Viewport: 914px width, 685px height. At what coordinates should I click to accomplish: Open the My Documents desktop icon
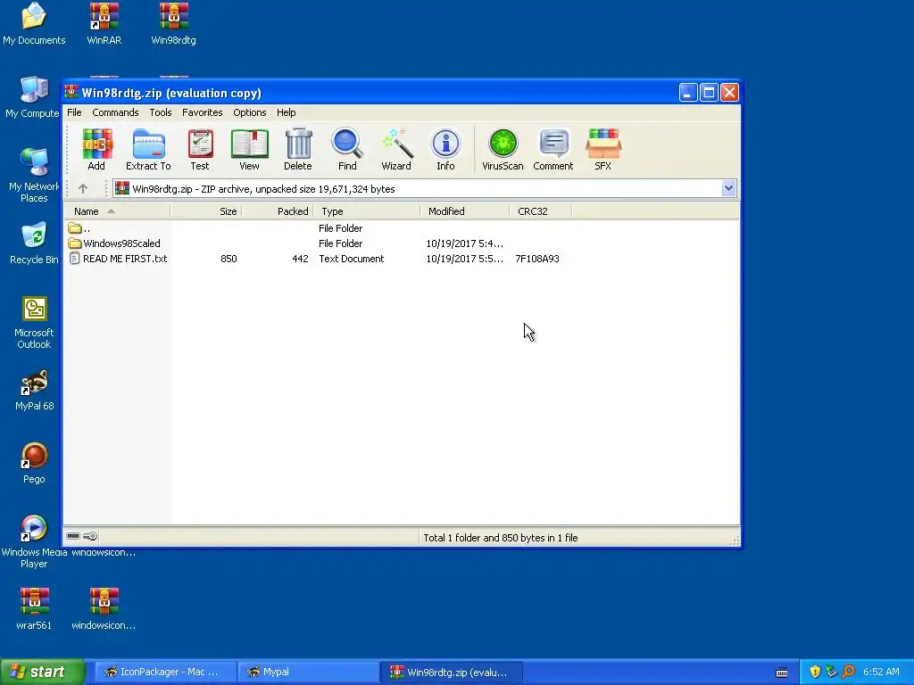34,24
